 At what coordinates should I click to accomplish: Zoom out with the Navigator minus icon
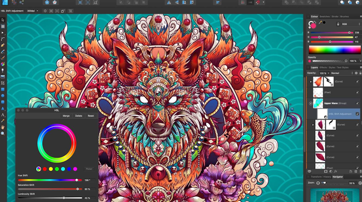pyautogui.click(x=318, y=183)
